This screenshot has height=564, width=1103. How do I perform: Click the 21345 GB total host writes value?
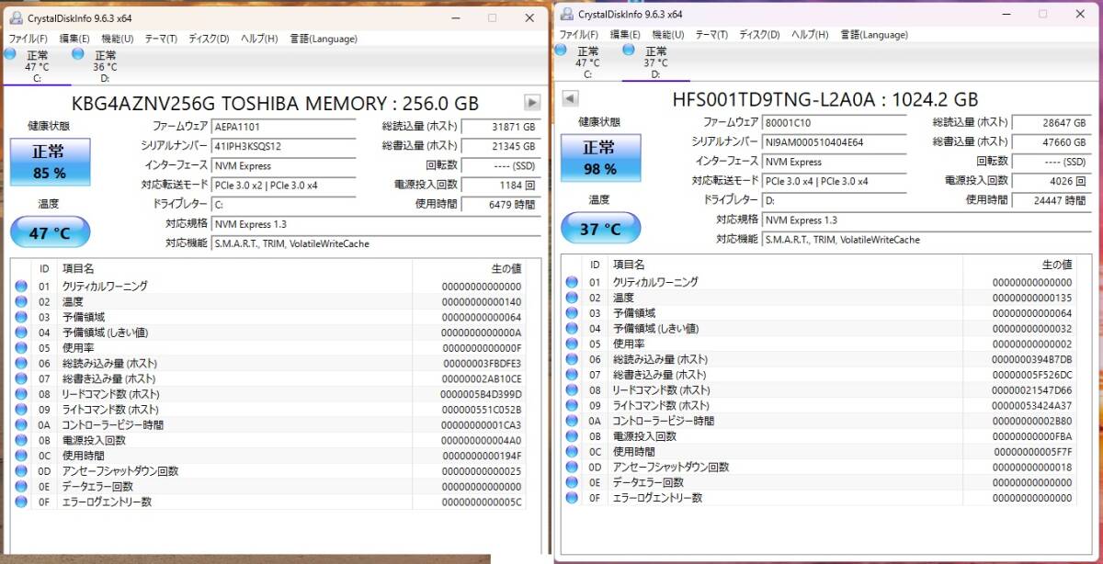(499, 146)
